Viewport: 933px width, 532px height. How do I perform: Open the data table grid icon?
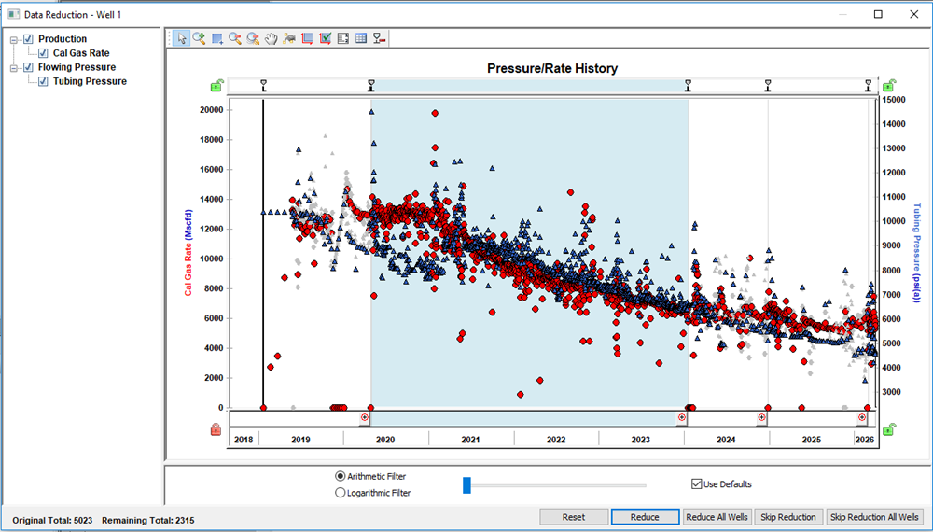(360, 38)
